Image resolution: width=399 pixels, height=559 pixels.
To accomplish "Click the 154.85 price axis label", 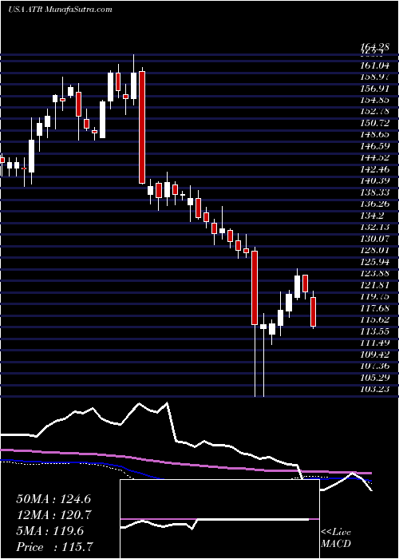I will point(375,100).
